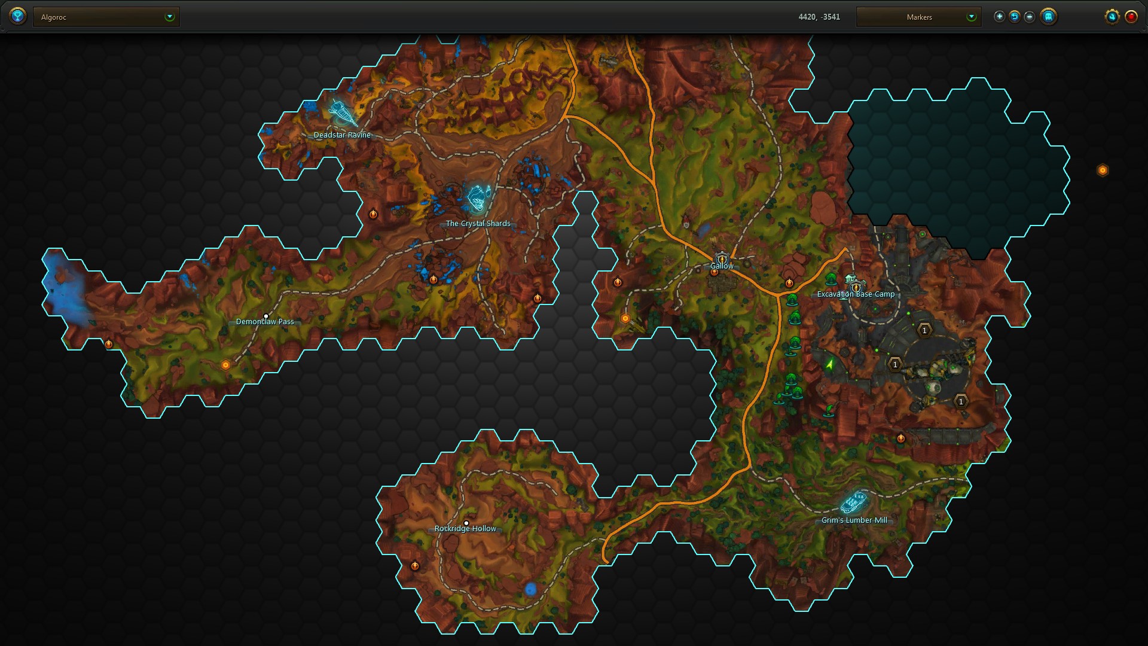
Task: Open the Algoroc zone dropdown
Action: pos(106,17)
